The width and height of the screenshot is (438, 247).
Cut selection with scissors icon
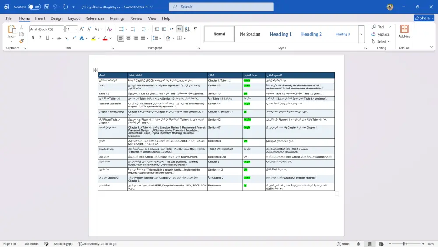[21, 27]
